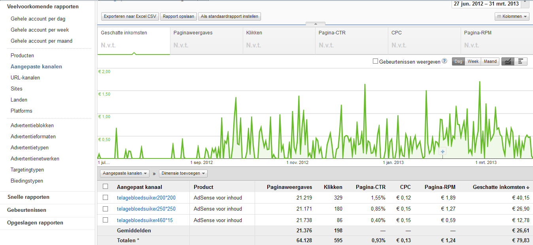Open telagebloedsuiker250*250 channel link

(x=146, y=209)
